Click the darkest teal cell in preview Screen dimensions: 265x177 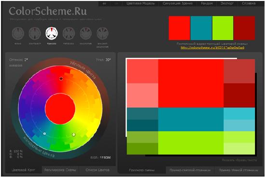tap(142, 125)
